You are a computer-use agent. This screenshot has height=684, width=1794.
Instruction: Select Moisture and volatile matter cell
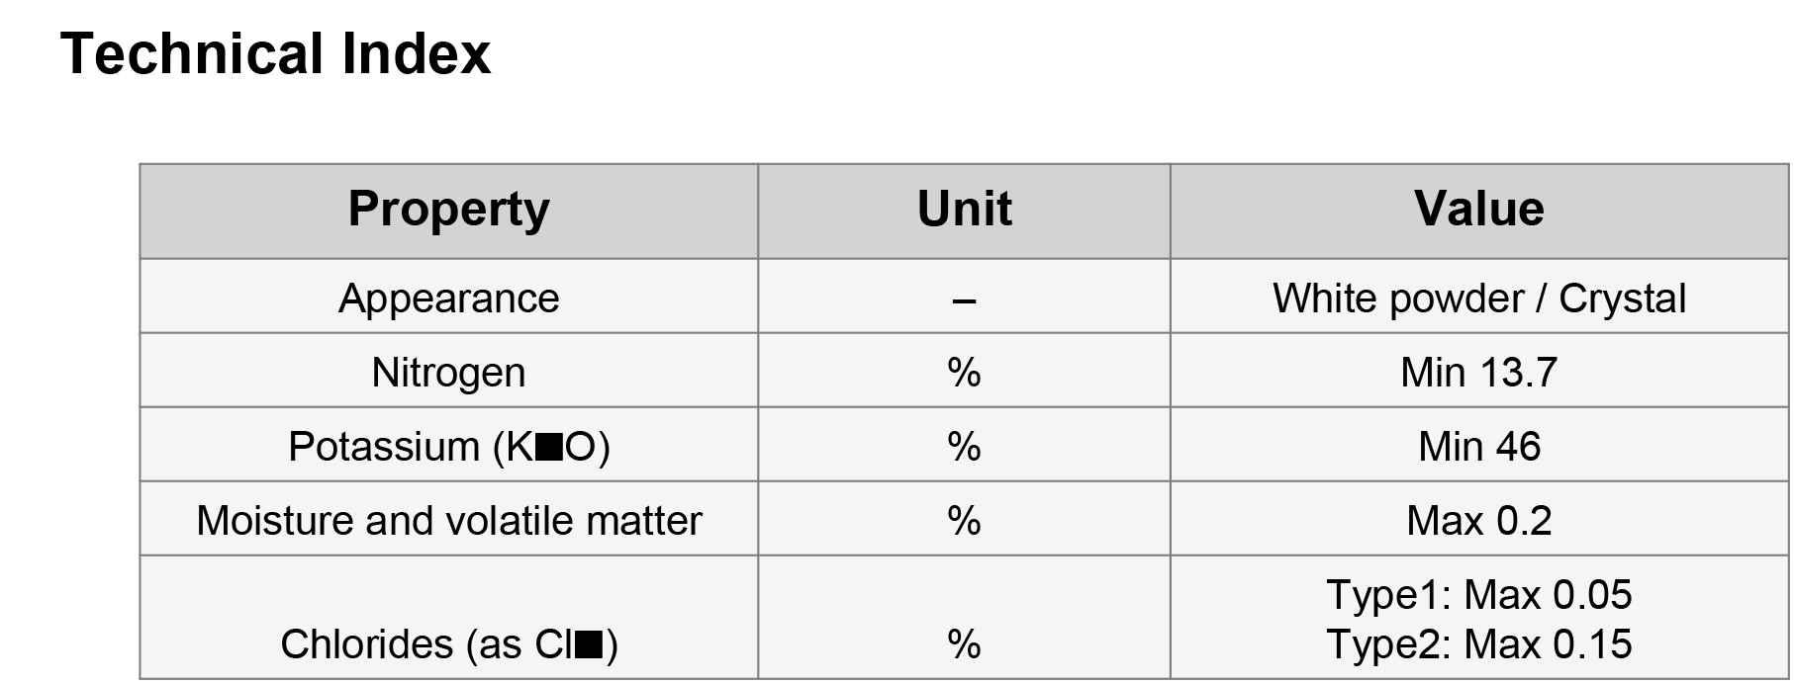coord(448,521)
